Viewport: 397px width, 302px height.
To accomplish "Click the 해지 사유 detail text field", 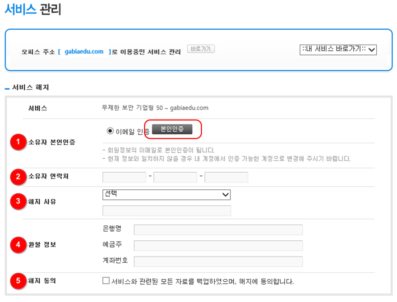I will pos(166,210).
